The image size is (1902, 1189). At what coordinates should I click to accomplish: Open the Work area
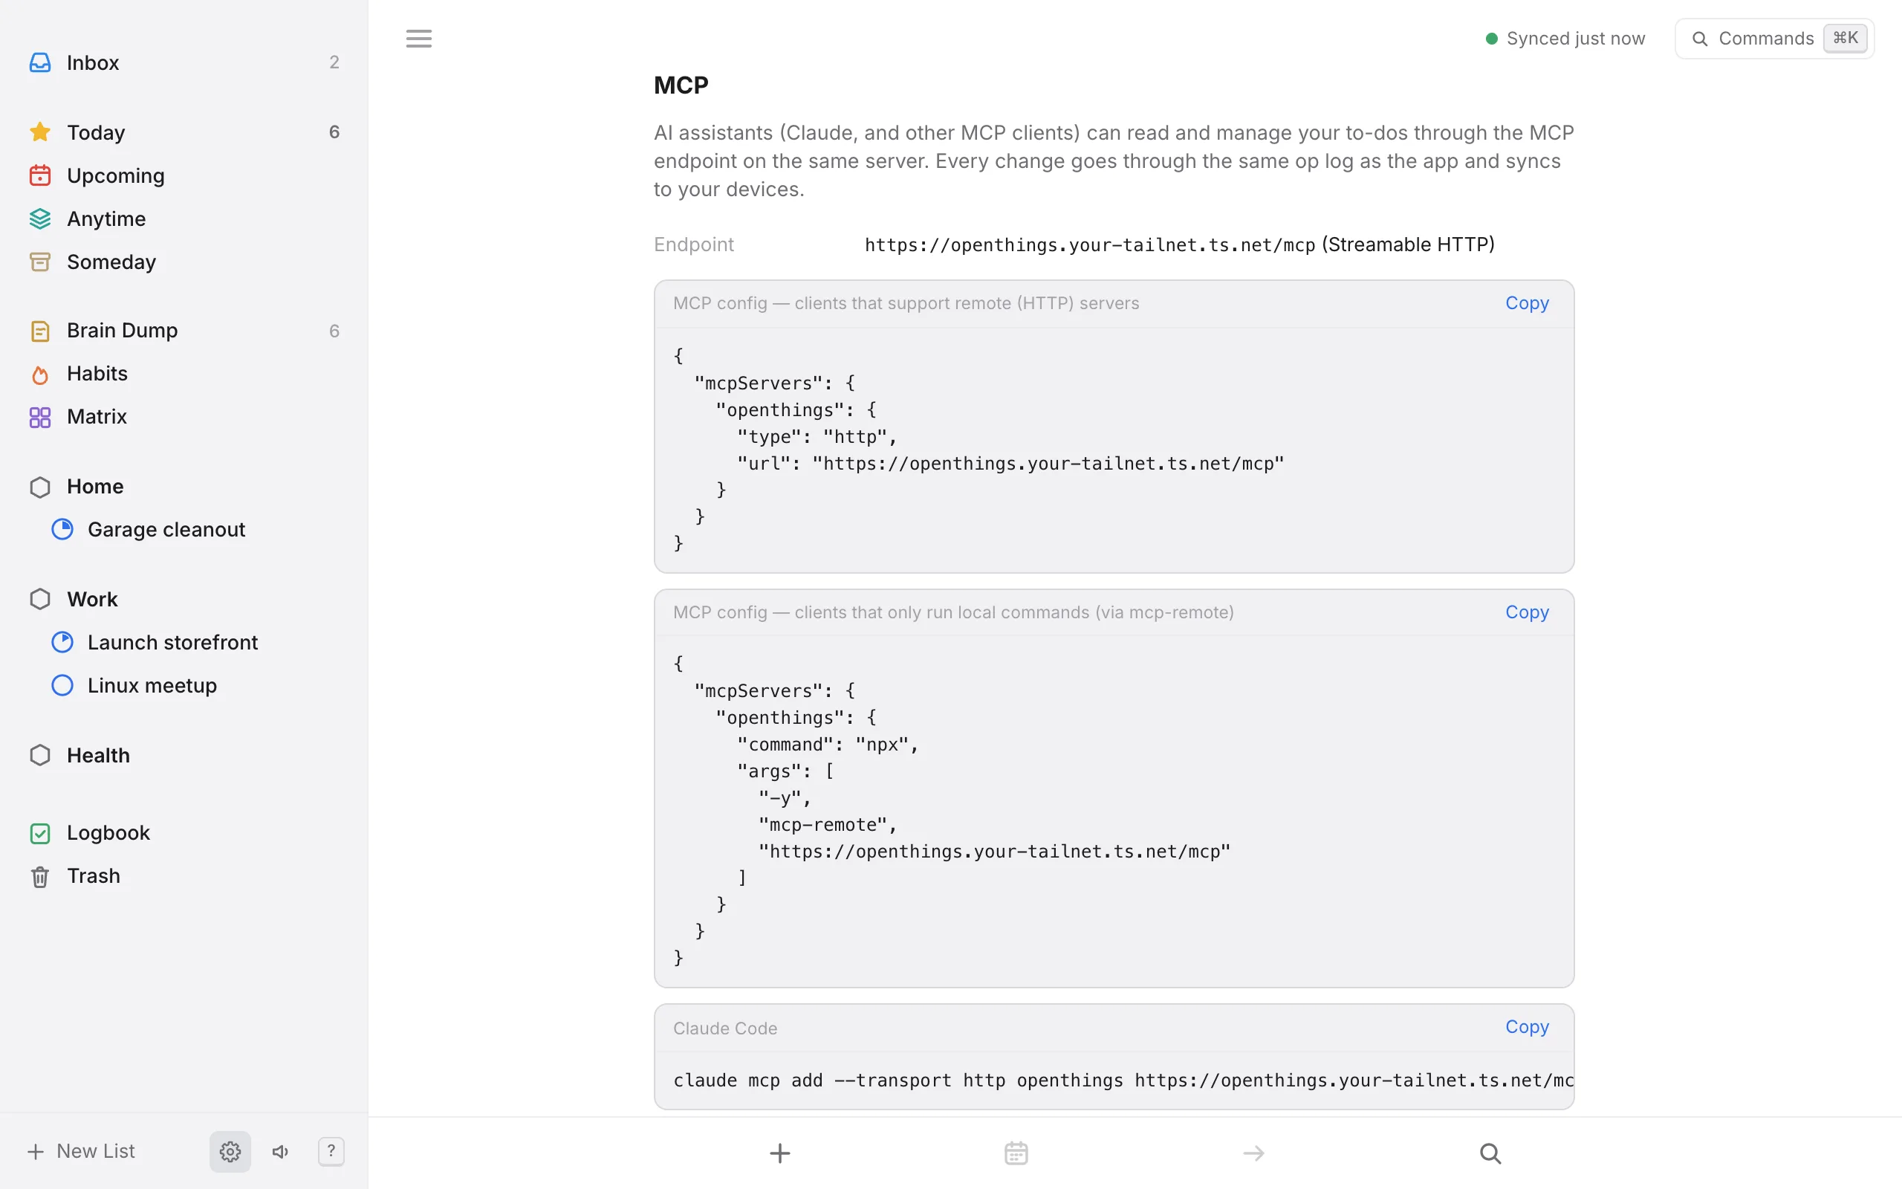point(184,599)
